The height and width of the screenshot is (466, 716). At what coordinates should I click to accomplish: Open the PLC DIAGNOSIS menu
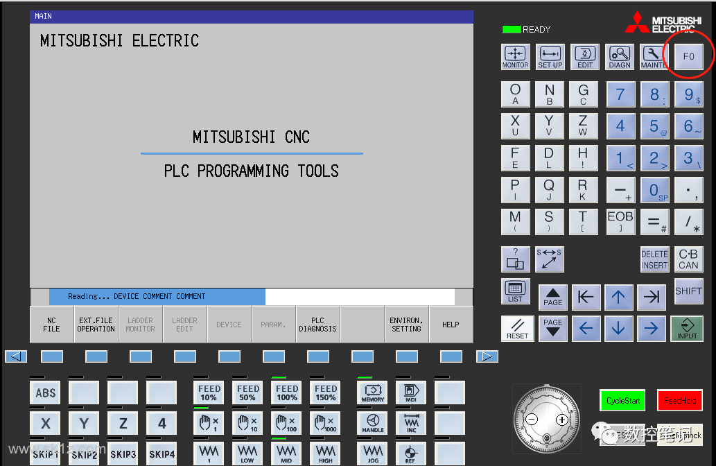(317, 325)
